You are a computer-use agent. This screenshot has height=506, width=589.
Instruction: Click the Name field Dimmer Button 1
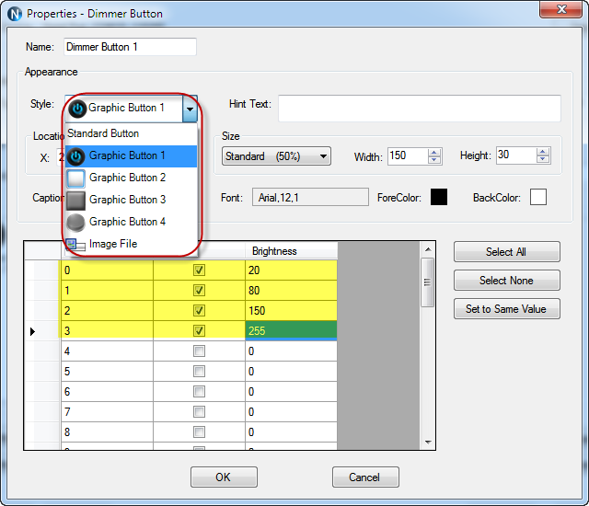pyautogui.click(x=130, y=47)
